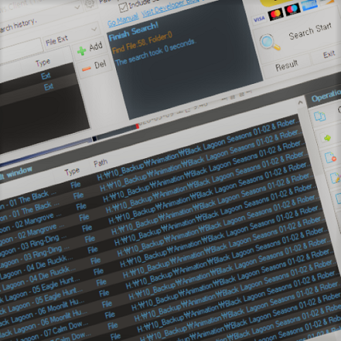Screen dimensions: 341x341
Task: Click the search history label text
Action: 18,25
